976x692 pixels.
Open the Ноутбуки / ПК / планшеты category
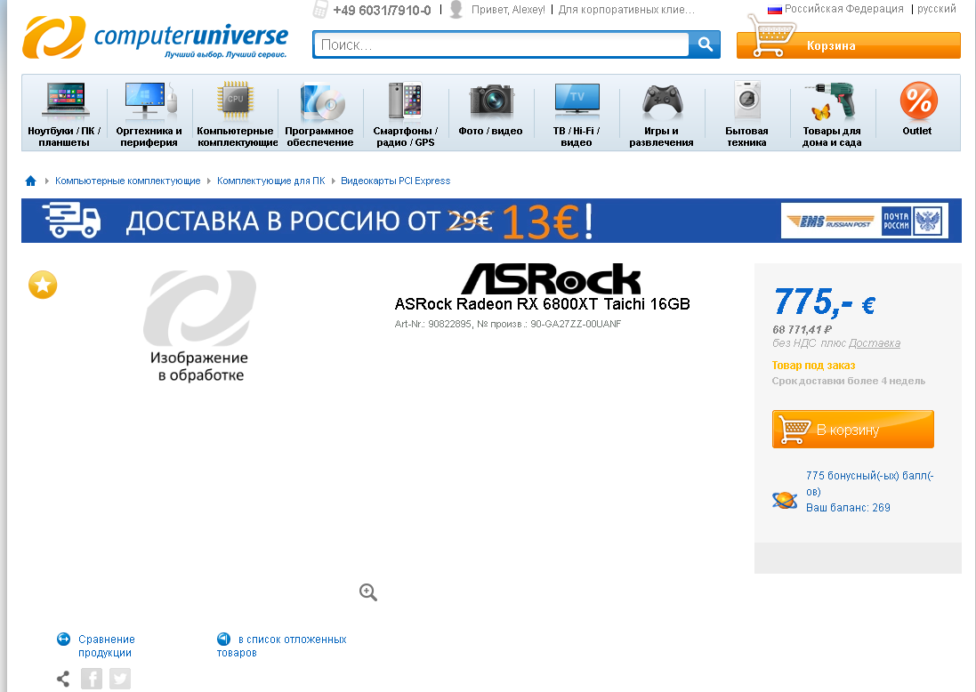(64, 114)
